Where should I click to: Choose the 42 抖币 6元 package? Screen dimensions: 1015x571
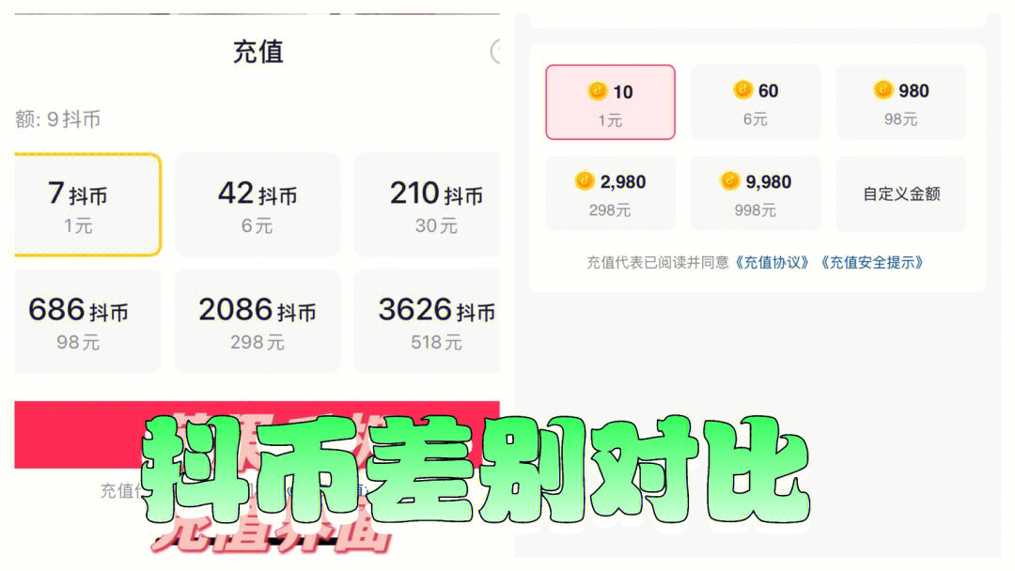(x=257, y=205)
